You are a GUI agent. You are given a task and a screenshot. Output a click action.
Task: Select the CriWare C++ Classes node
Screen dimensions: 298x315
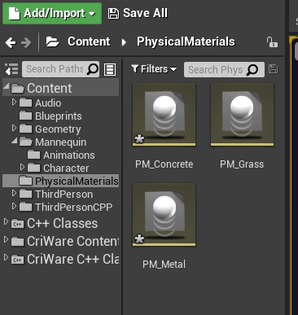65,259
